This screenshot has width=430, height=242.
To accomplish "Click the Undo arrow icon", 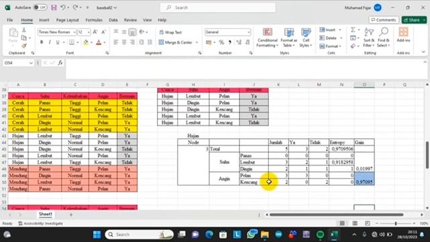I will [62, 7].
